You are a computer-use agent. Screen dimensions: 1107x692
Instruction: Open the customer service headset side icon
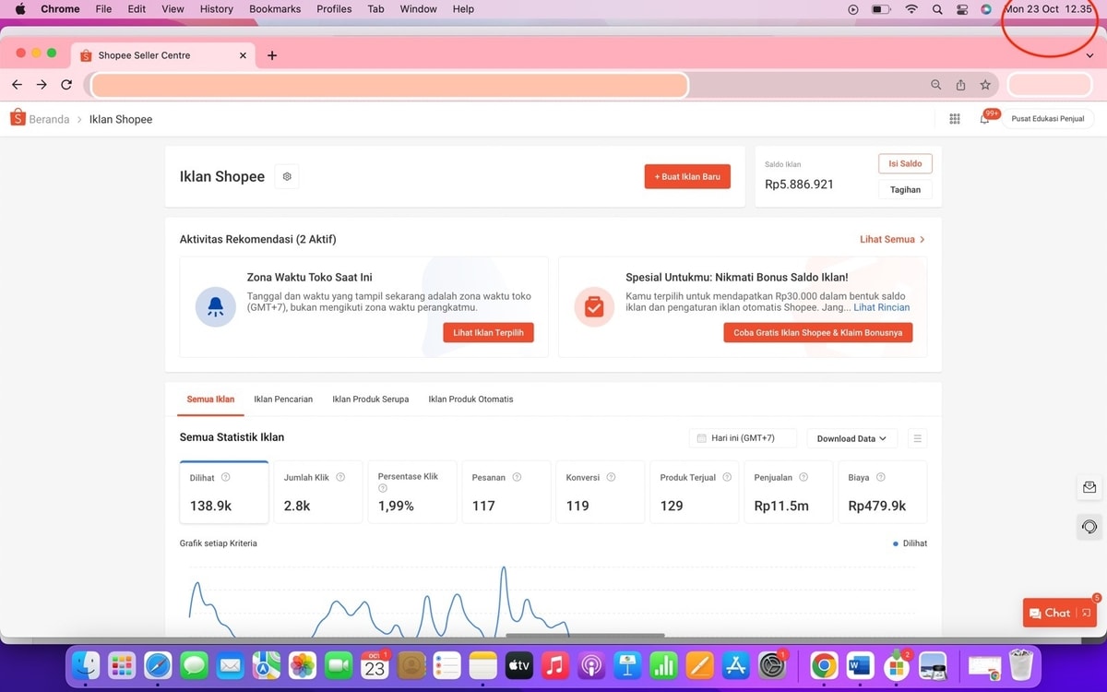click(1089, 527)
